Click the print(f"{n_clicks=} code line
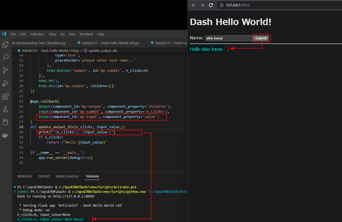Screen dimensions: 342x222 click(77, 132)
